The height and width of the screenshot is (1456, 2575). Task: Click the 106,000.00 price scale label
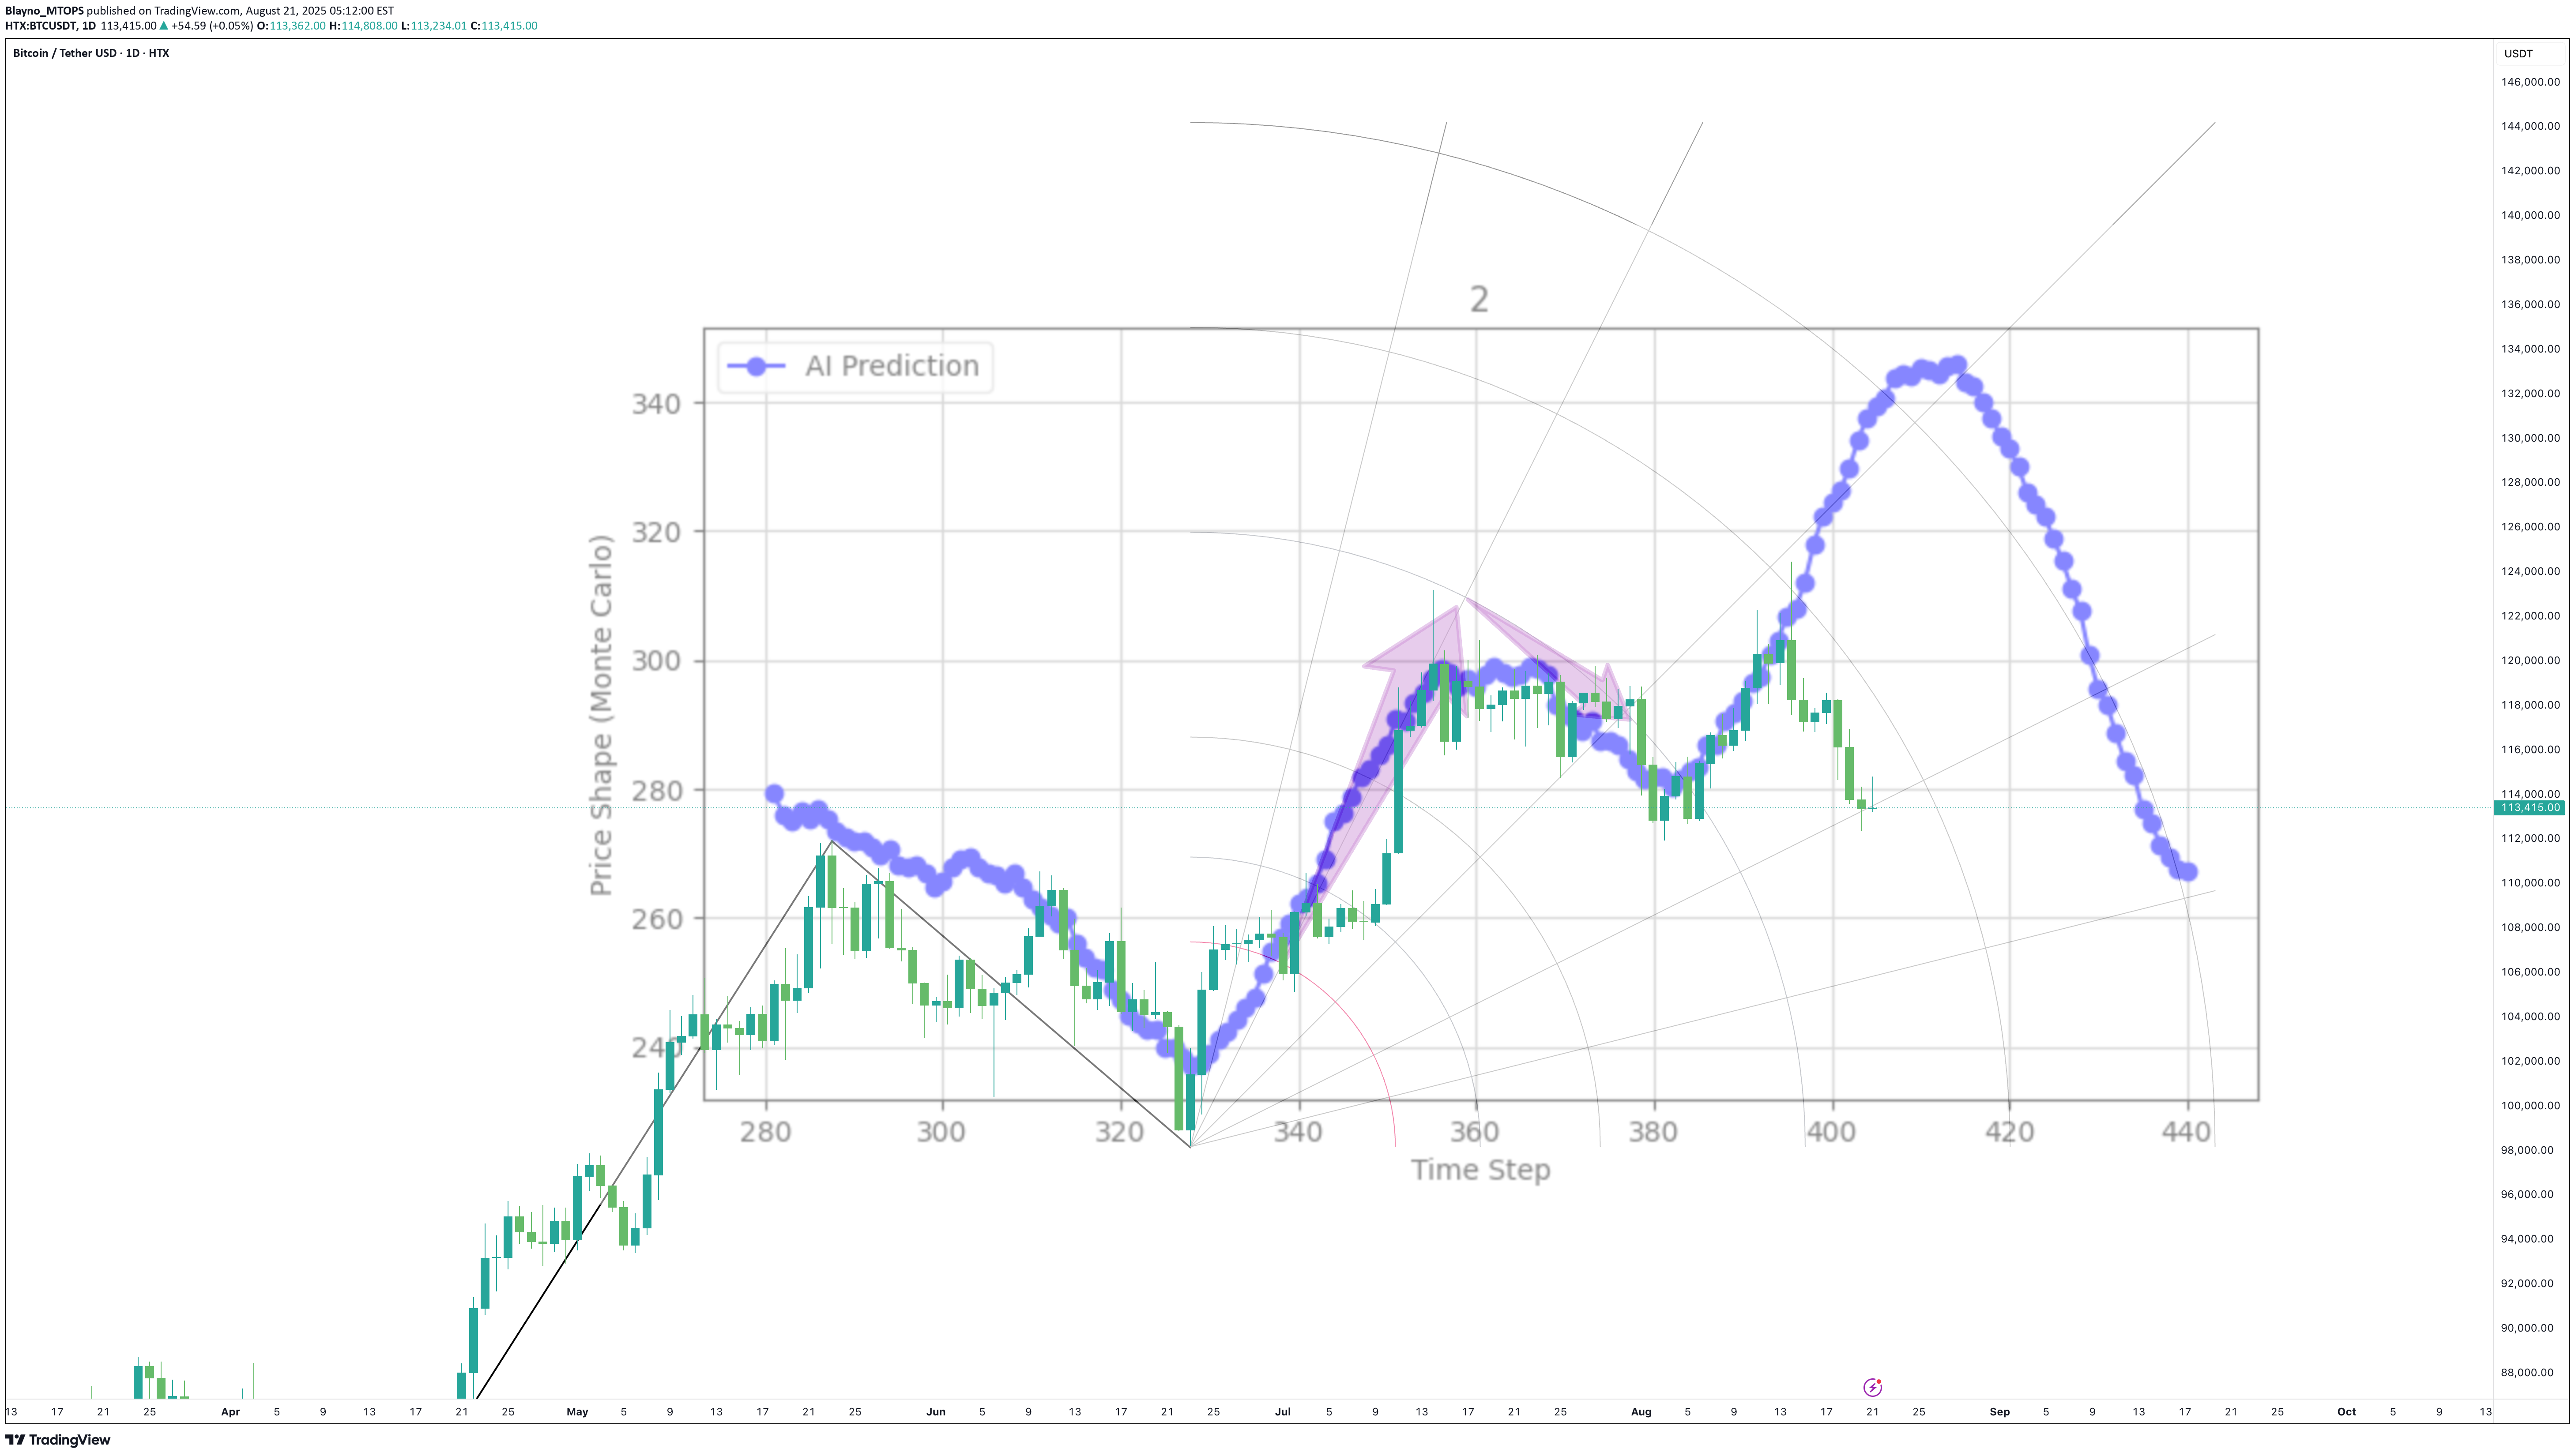(x=2530, y=972)
